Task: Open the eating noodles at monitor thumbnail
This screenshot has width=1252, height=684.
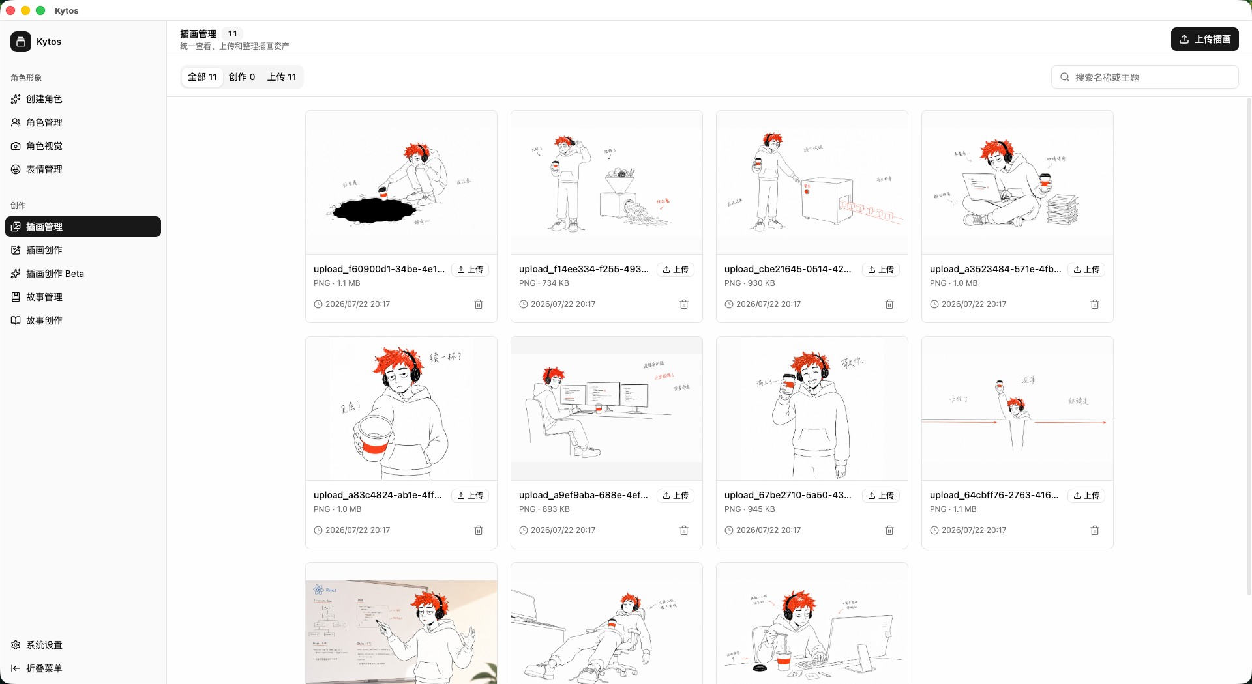Action: [x=812, y=623]
